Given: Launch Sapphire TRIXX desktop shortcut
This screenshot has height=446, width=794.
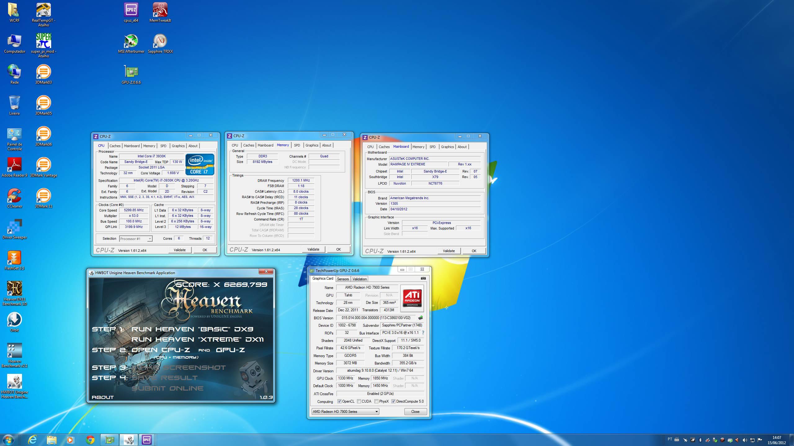Looking at the screenshot, I should 160,43.
